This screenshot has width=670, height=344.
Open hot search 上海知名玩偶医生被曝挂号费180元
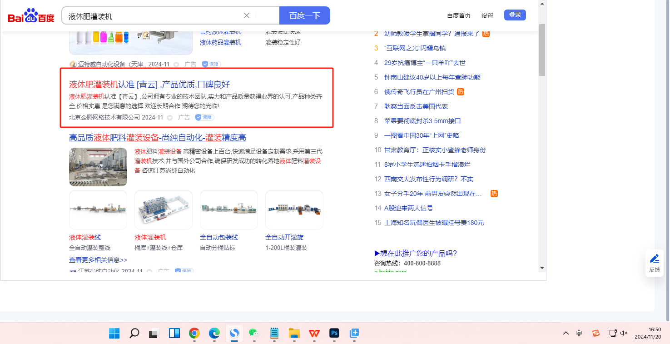click(x=434, y=223)
